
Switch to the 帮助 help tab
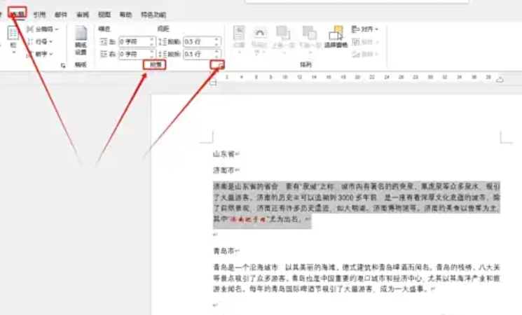point(125,14)
